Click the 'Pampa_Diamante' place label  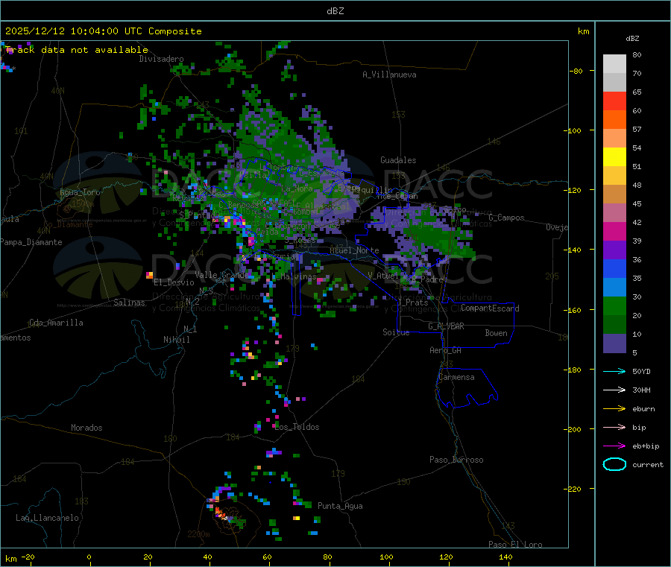31,242
